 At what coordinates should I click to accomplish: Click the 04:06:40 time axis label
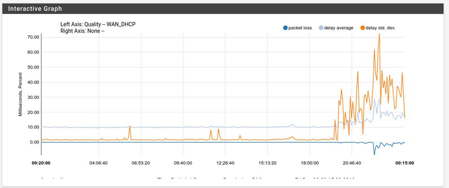point(98,163)
